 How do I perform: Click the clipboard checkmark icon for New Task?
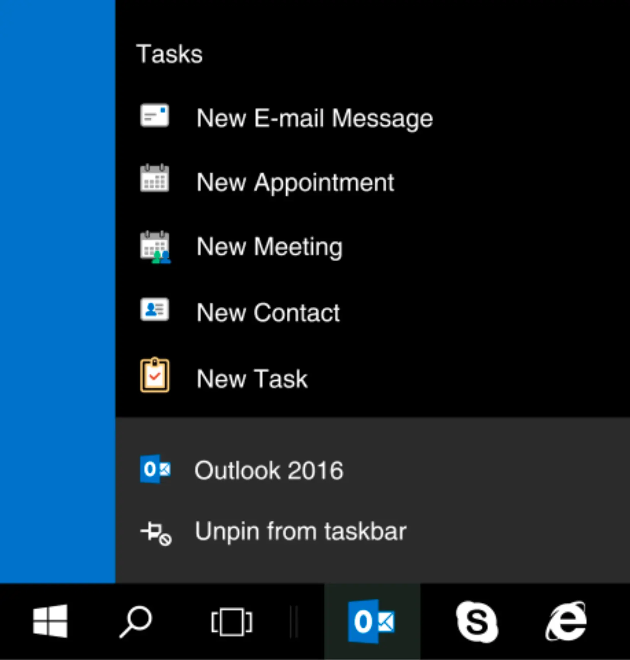point(154,375)
